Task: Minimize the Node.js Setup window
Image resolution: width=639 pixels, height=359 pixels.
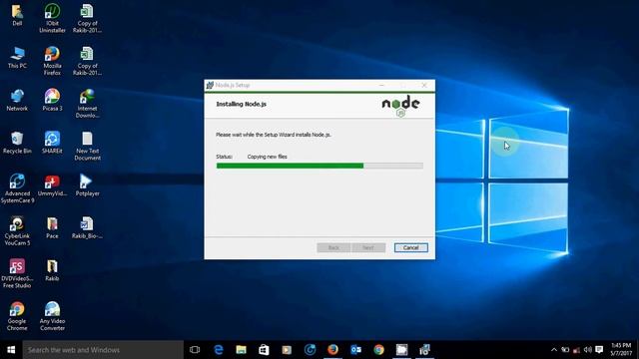Action: 381,85
